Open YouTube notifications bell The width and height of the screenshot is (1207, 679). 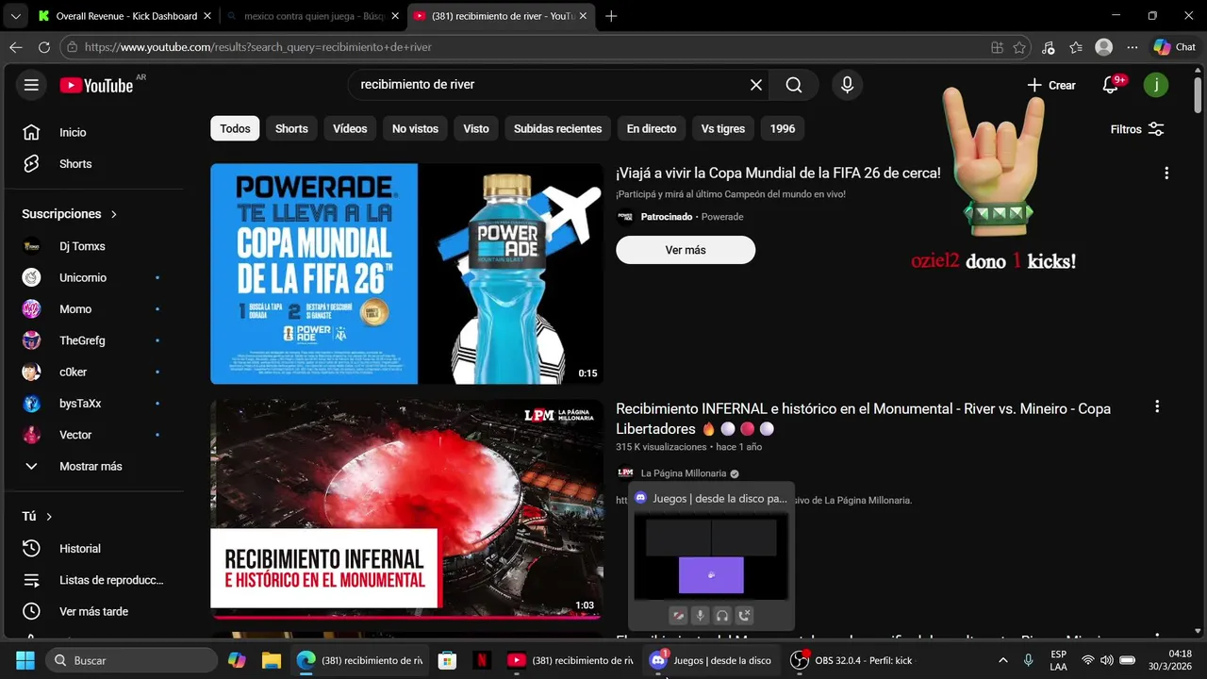1111,85
